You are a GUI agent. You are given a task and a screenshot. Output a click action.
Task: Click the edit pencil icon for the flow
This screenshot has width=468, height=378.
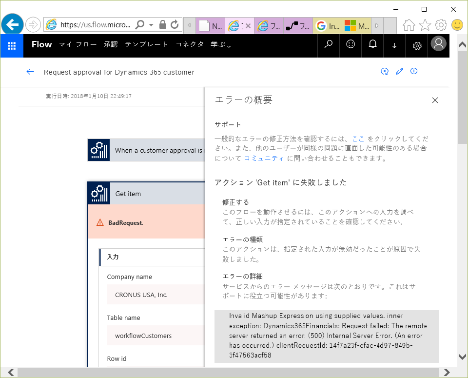coord(399,71)
